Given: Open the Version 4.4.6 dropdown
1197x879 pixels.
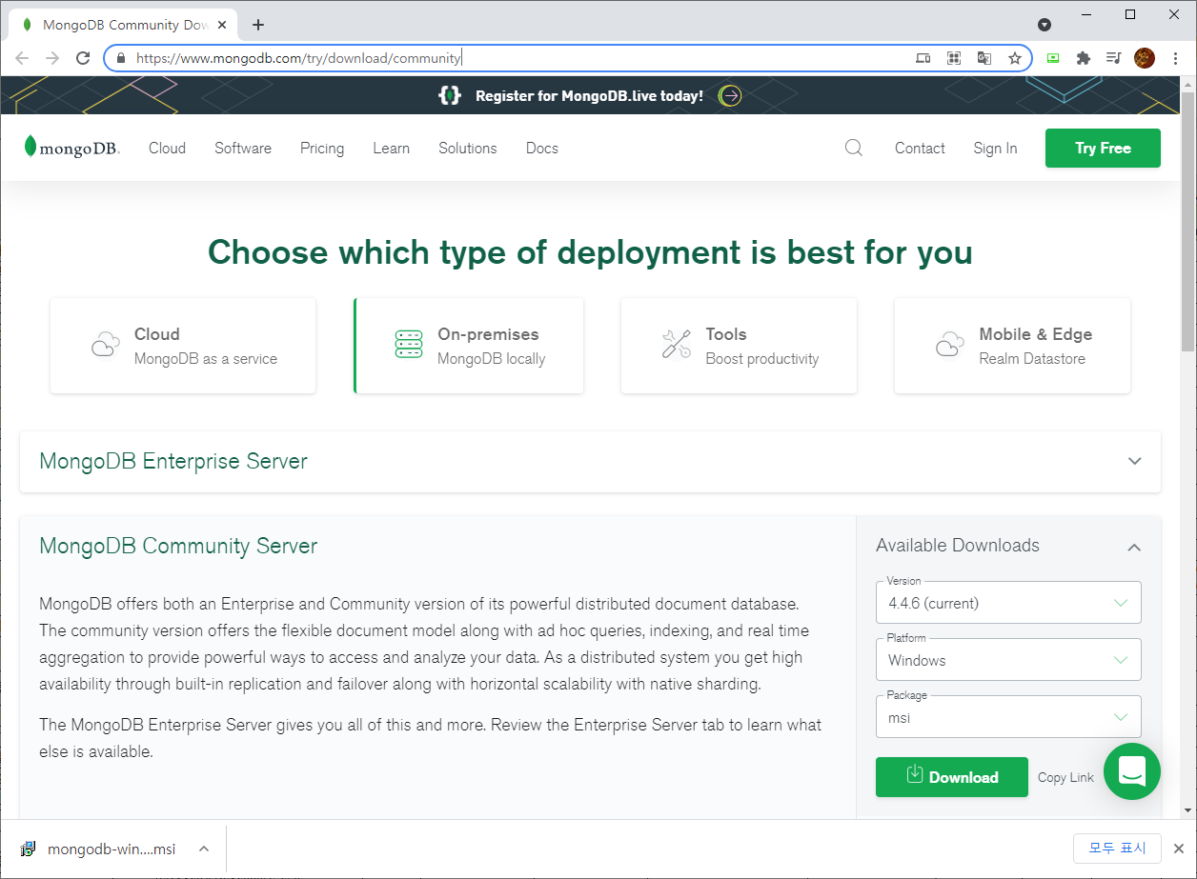Looking at the screenshot, I should point(1008,603).
